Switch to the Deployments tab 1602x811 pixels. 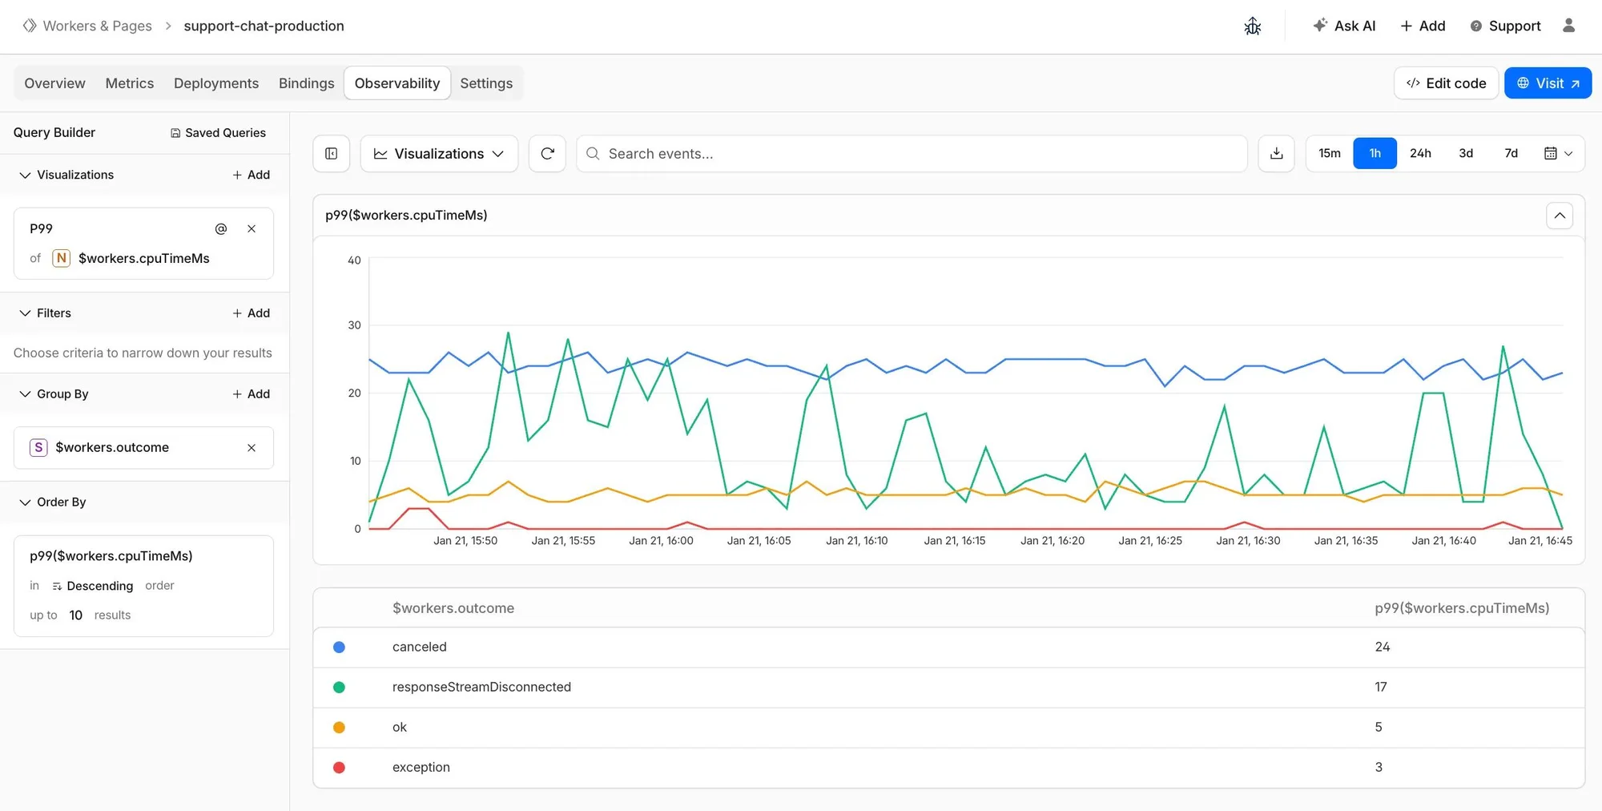coord(216,83)
